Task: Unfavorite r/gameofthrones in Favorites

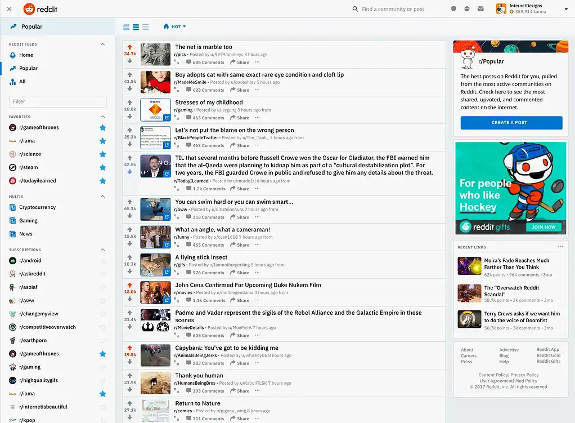Action: (x=102, y=127)
